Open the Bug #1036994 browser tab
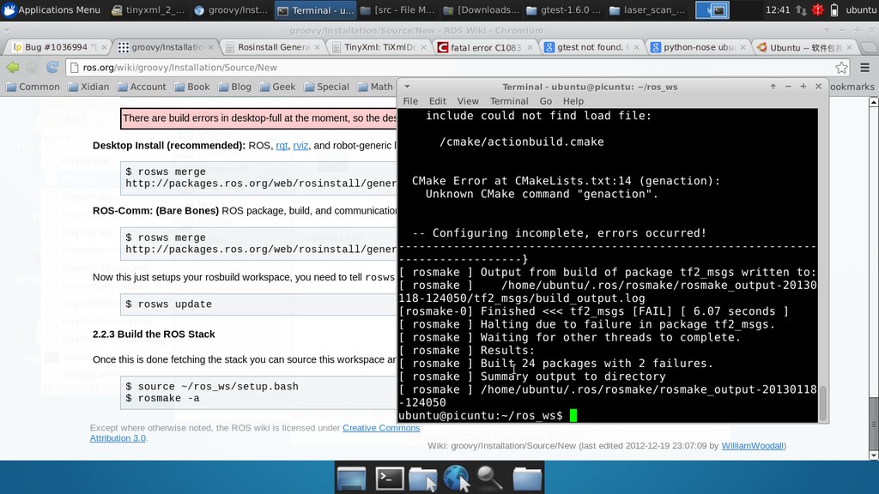This screenshot has width=879, height=494. pos(58,47)
